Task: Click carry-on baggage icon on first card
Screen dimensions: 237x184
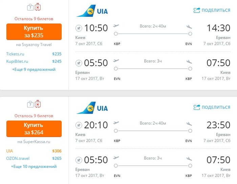Action: point(30,7)
